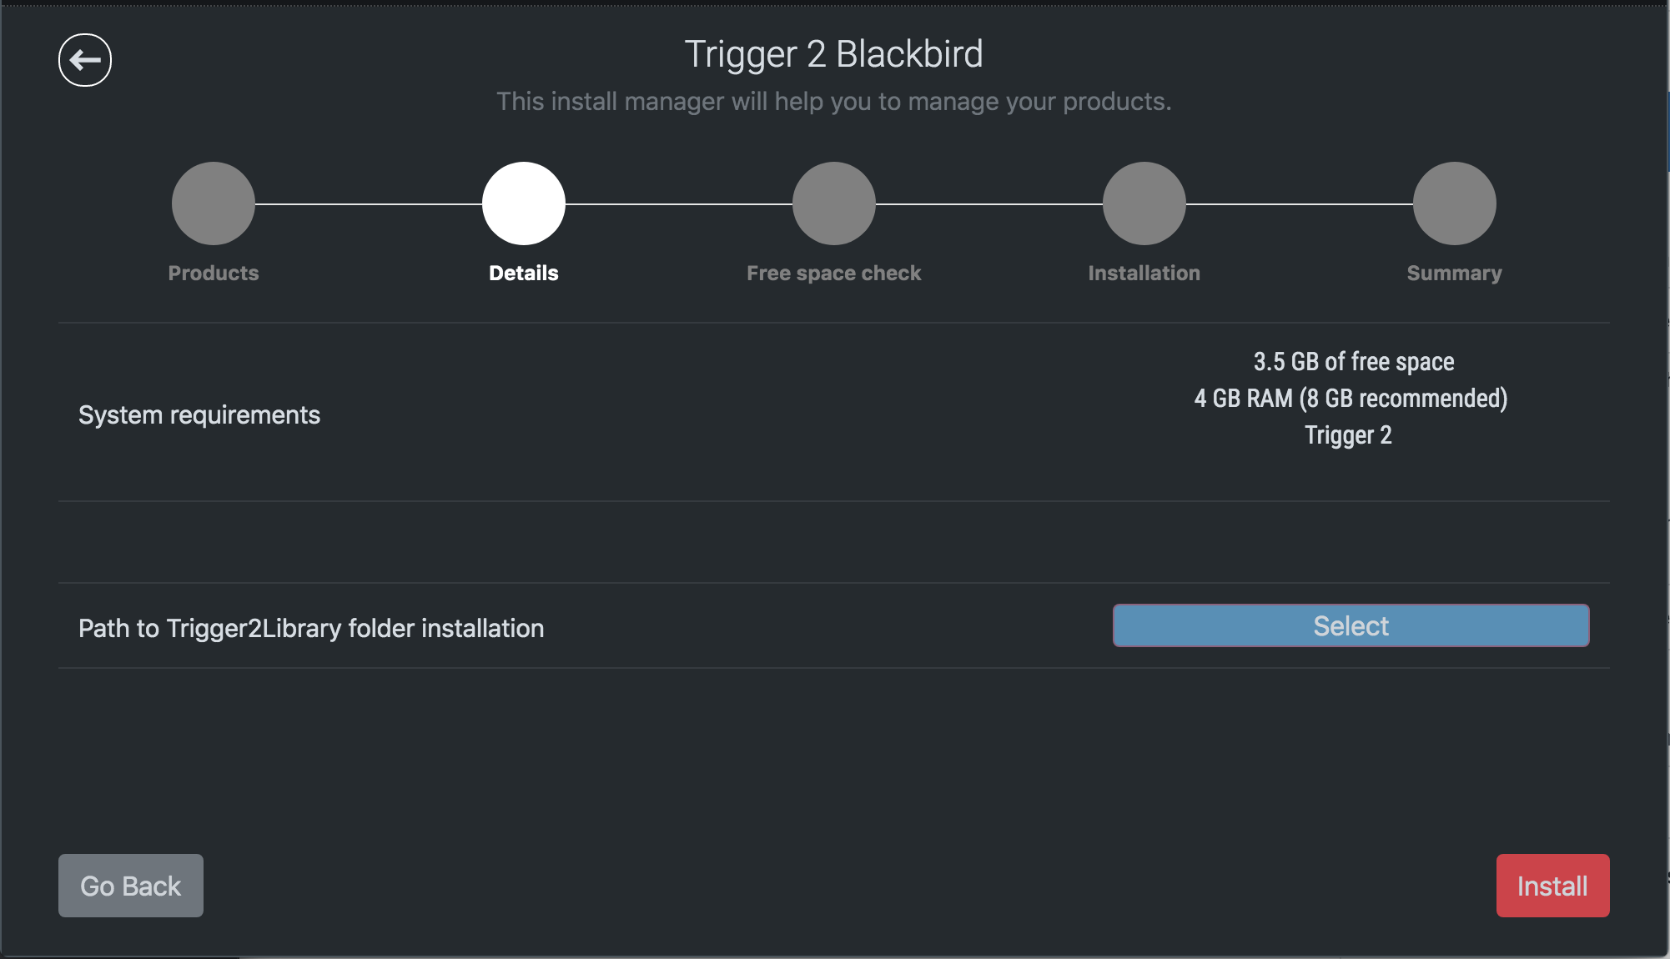This screenshot has height=959, width=1670.
Task: Click the Trigger 2 requirement text
Action: [1349, 435]
